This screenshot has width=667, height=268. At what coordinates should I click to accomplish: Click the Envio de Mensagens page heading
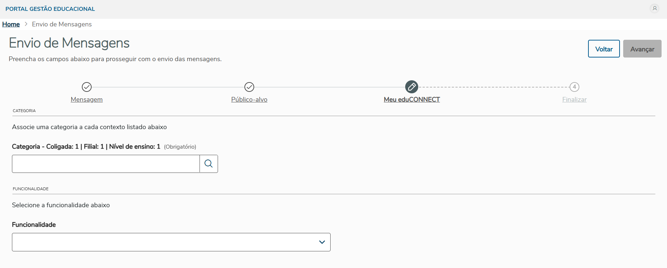(x=69, y=43)
